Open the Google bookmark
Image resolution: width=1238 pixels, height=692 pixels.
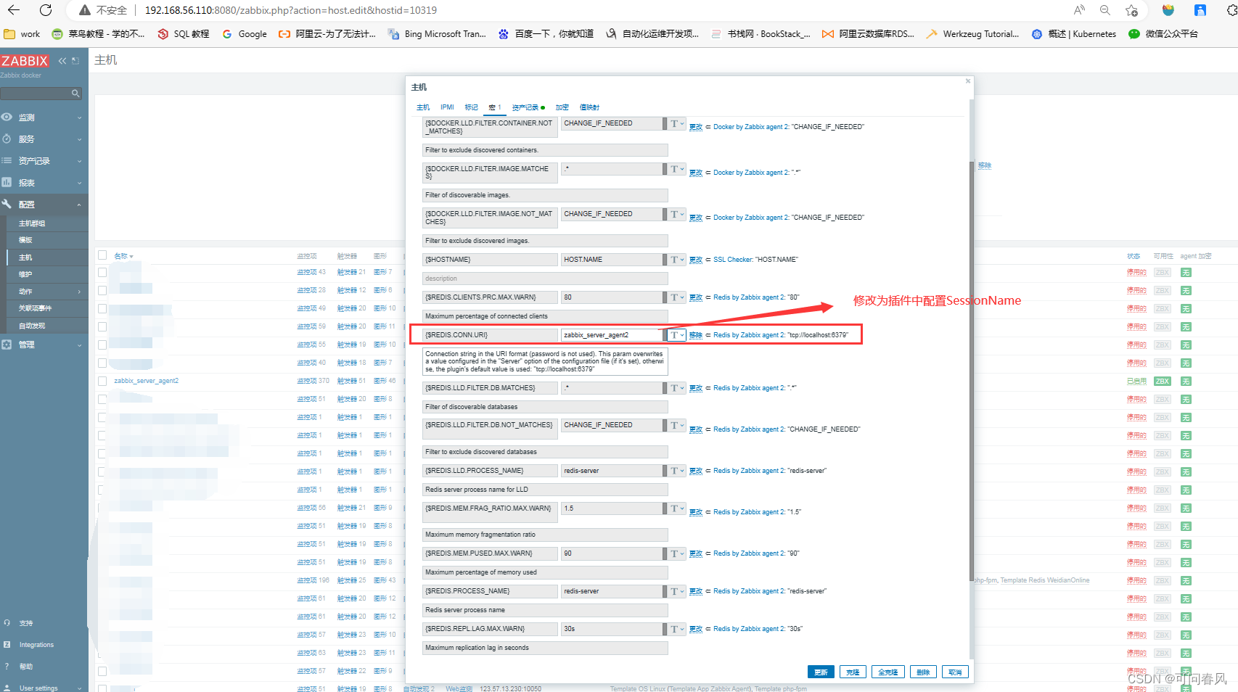[245, 34]
